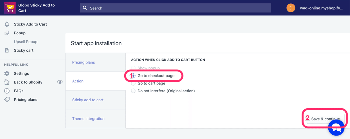
Task: Select the Go to cart page option
Action: [x=133, y=83]
